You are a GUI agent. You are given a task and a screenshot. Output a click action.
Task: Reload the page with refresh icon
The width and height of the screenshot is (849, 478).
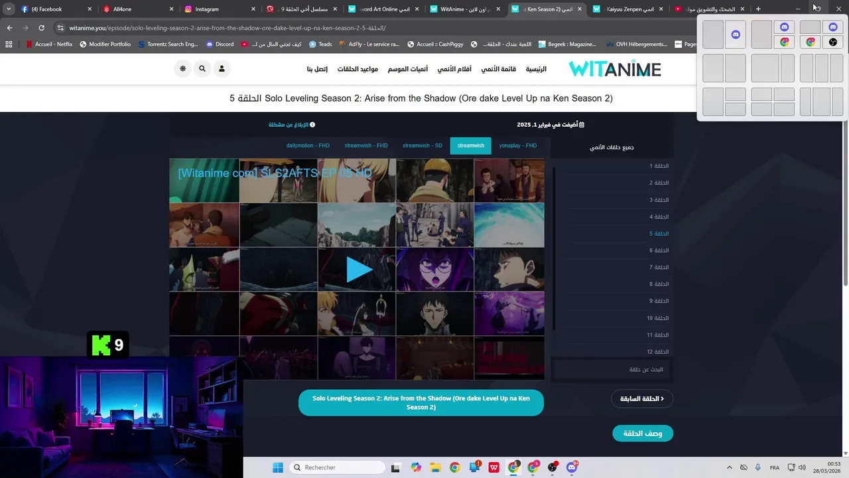[41, 28]
